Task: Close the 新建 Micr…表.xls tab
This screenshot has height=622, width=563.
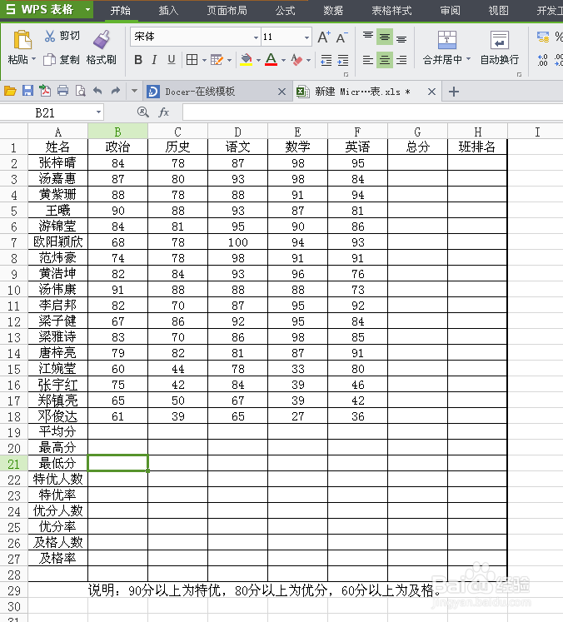Action: (x=431, y=92)
